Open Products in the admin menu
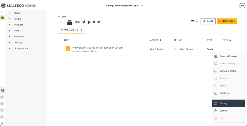Viewport: 247px width, 126px height. [19, 25]
